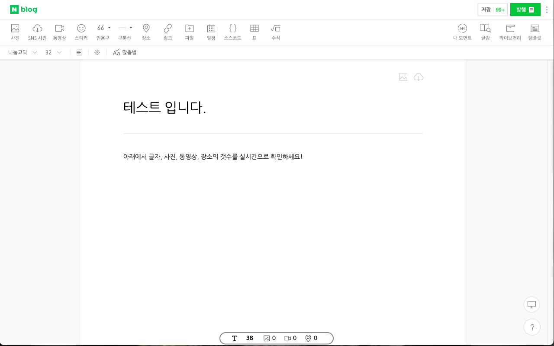Click the 저장 save button

[486, 10]
